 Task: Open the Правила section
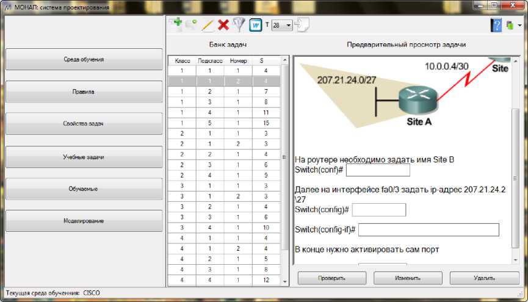click(x=84, y=92)
